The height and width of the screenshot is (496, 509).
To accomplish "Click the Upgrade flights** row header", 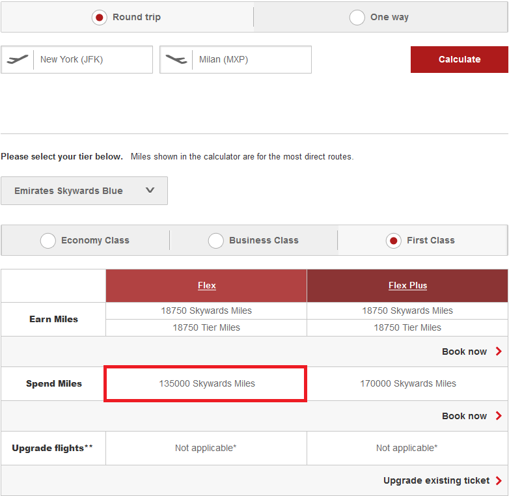I will pos(53,448).
